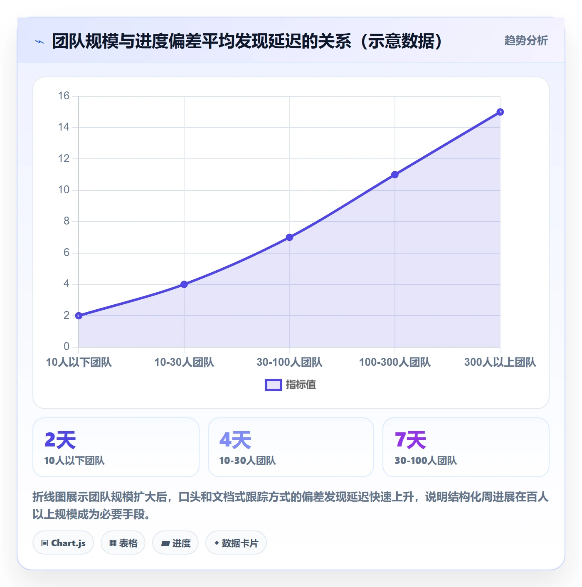The image size is (582, 587).
Task: Click the grid icon in 表格 chip
Action: 113,543
